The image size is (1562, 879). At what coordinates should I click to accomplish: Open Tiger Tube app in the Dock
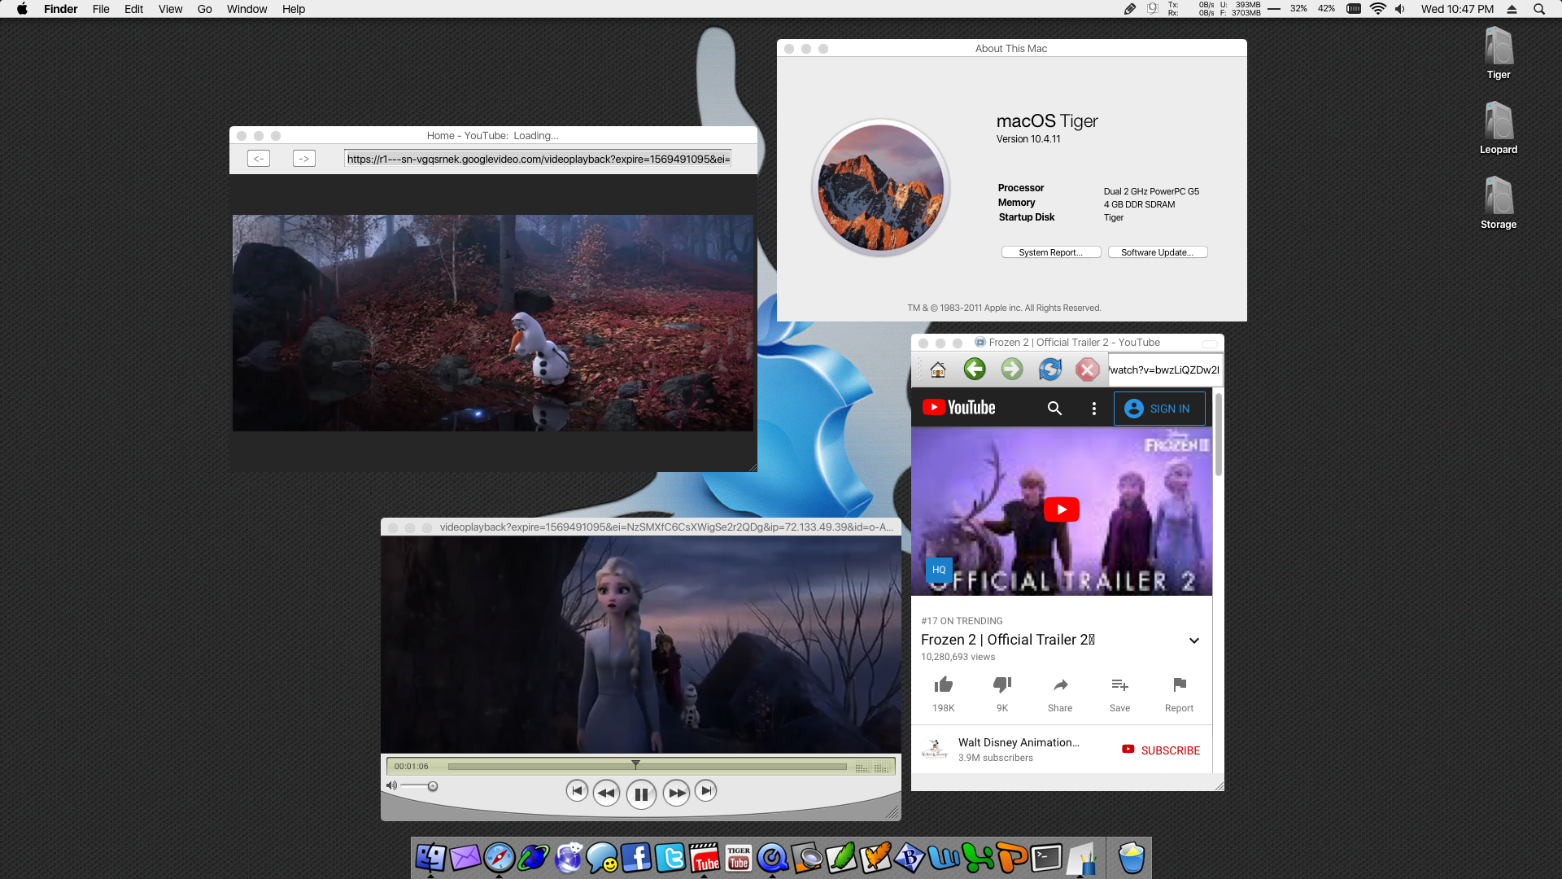tap(739, 858)
